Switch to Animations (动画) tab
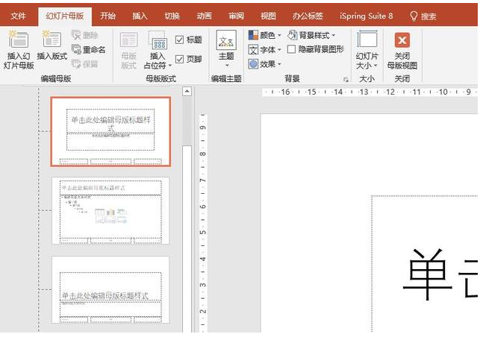 pos(205,16)
